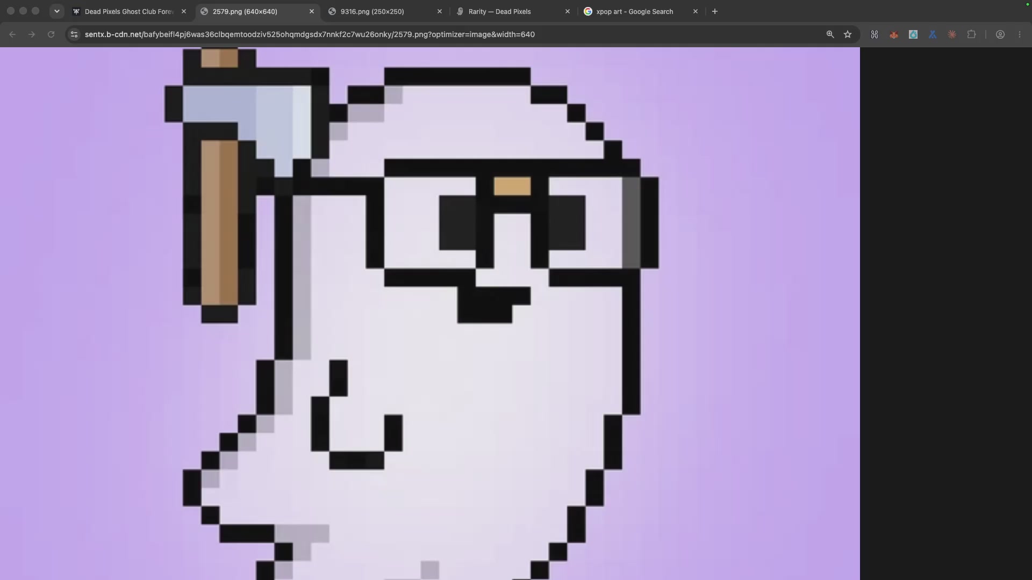Viewport: 1032px width, 580px height.
Task: Go forward to next page
Action: [x=32, y=34]
